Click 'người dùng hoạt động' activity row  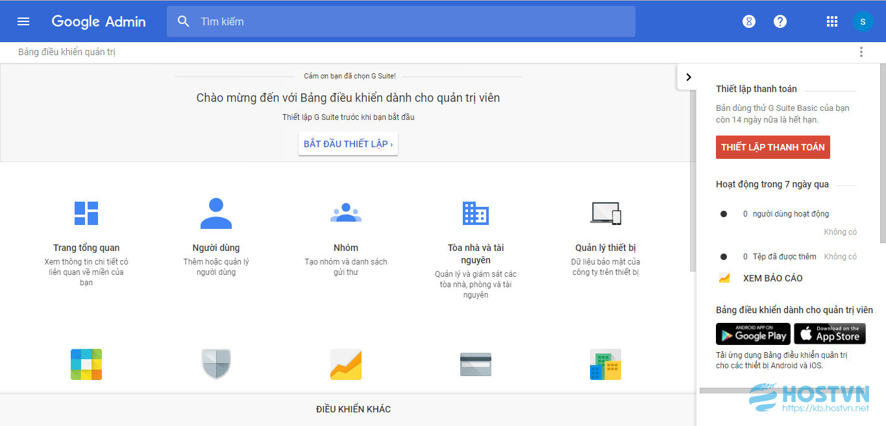[785, 214]
